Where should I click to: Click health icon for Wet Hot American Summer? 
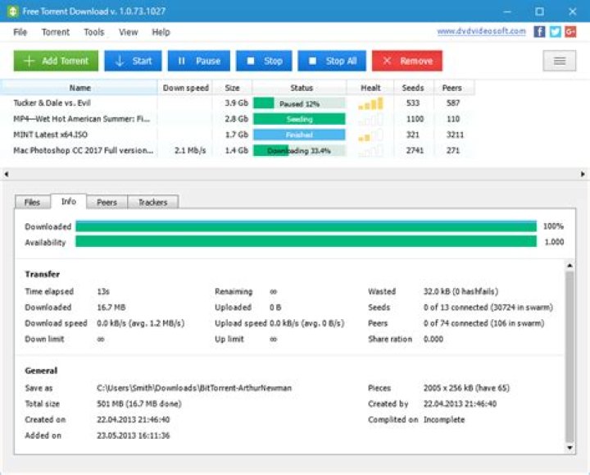[x=370, y=120]
